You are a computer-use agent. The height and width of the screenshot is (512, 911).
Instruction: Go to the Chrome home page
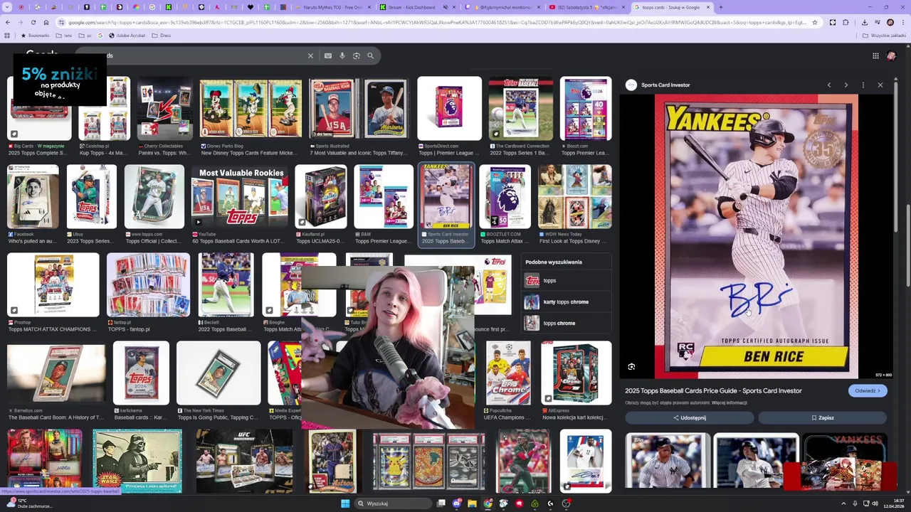[46, 22]
